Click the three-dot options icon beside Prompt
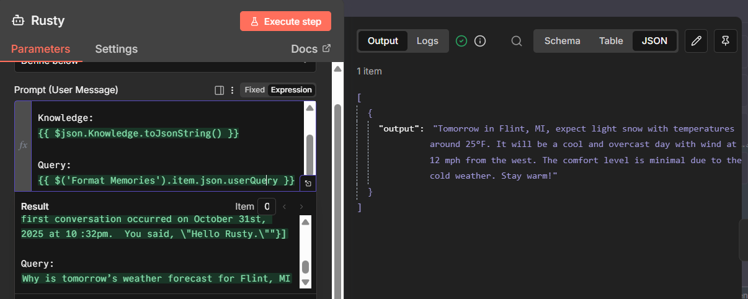This screenshot has height=299, width=748. [x=233, y=90]
